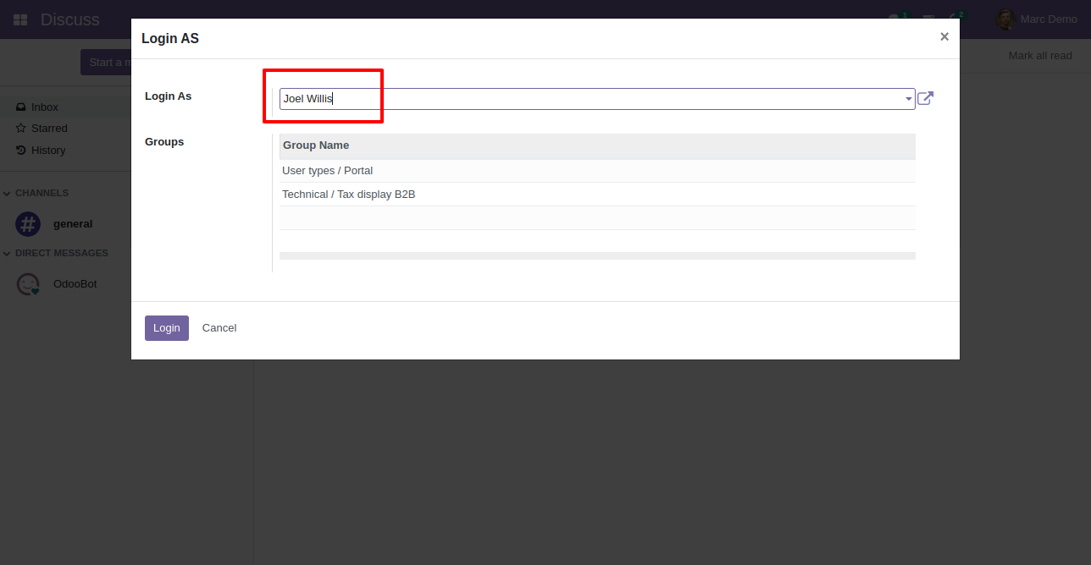Screen dimensions: 1091x565
Task: Select the Starred mailbox
Action: coord(64,129)
